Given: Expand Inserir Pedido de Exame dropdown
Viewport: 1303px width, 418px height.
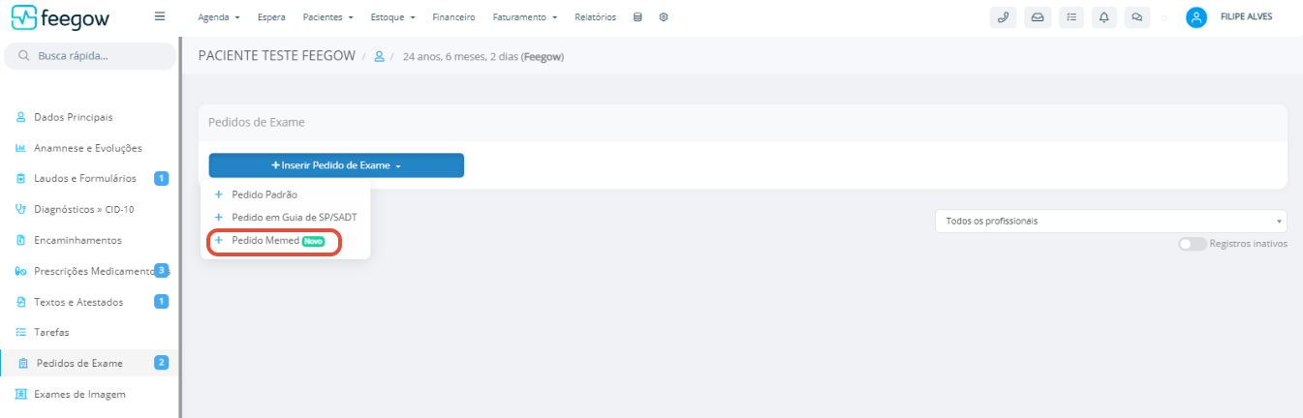Looking at the screenshot, I should pos(336,165).
